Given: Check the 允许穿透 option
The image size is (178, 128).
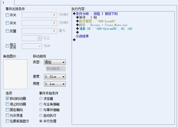Looking at the screenshot, I should tap(7, 115).
